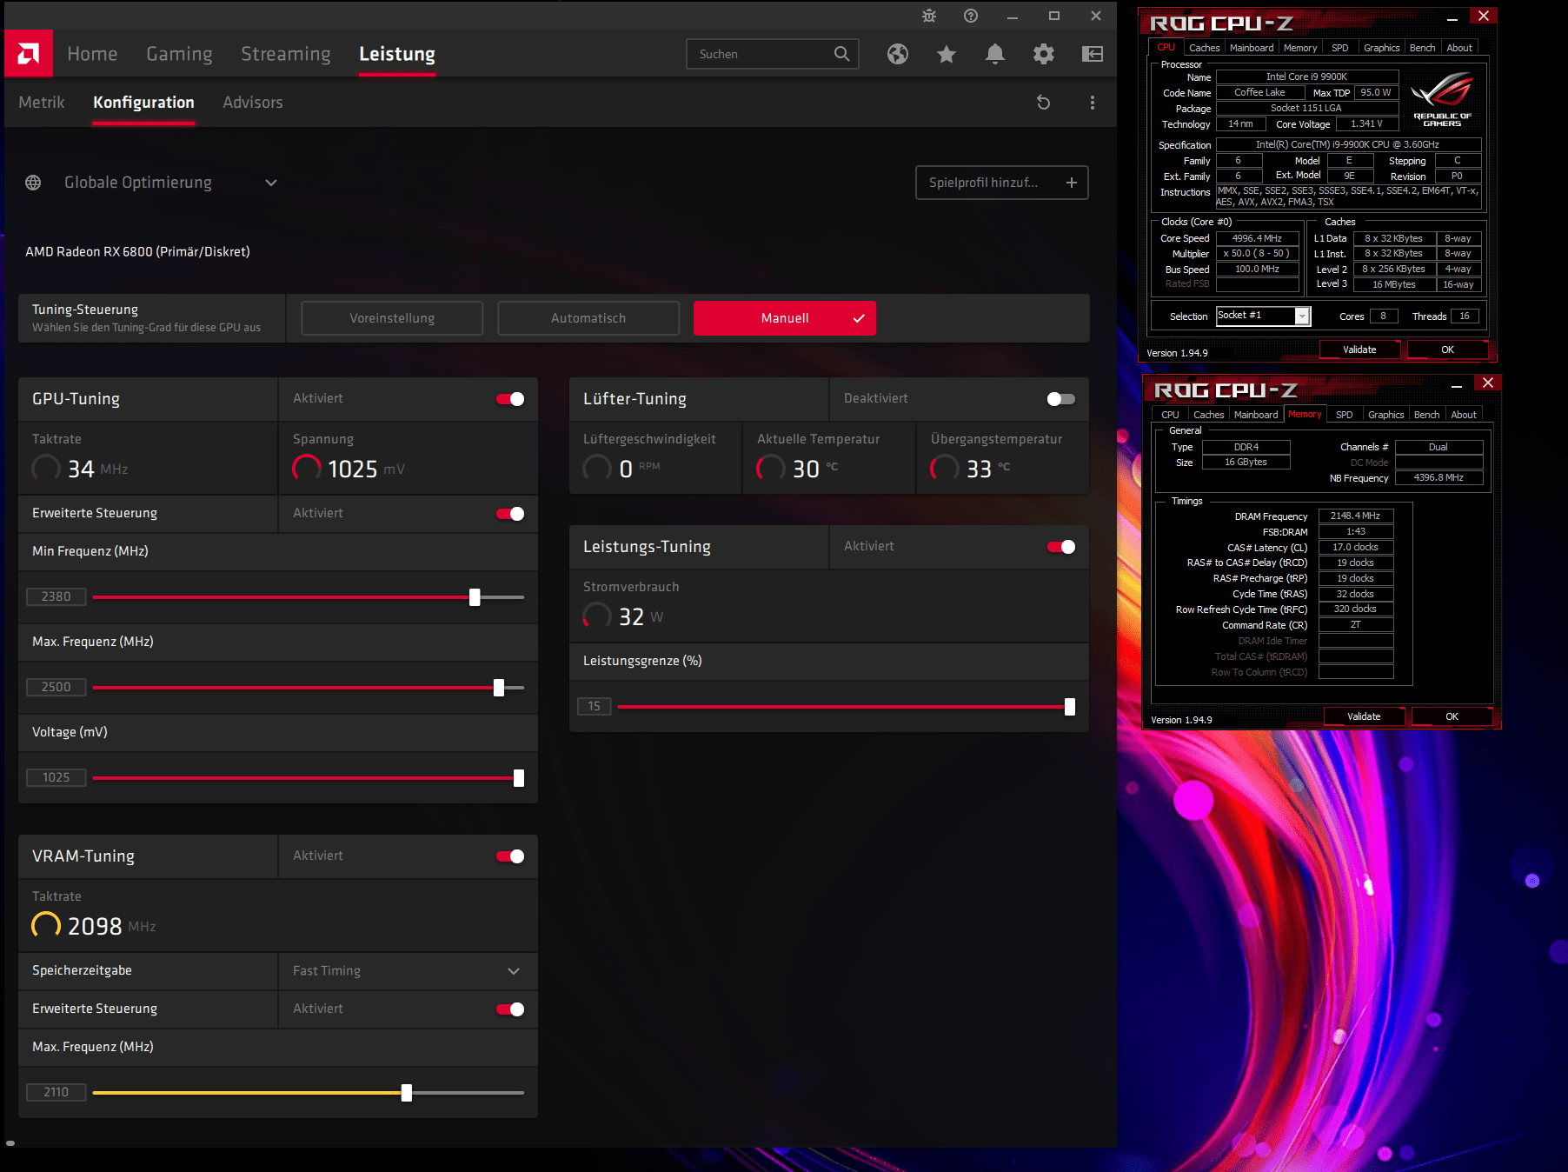The width and height of the screenshot is (1568, 1172).
Task: Click Leistungsgrenze slider handle
Action: [x=1070, y=707]
